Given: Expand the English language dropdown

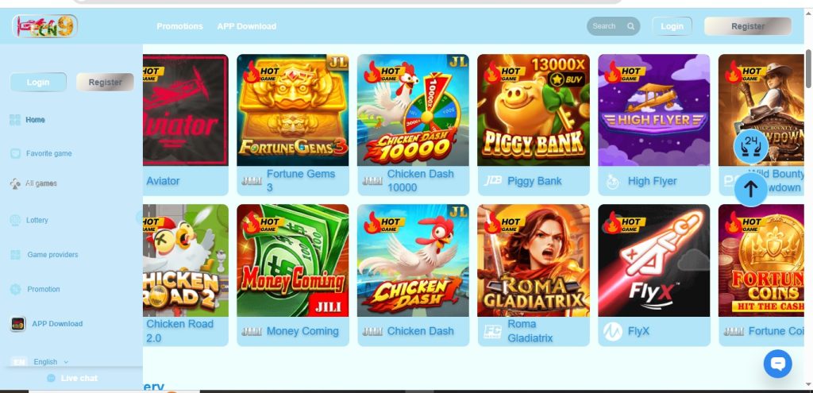Looking at the screenshot, I should click(50, 362).
